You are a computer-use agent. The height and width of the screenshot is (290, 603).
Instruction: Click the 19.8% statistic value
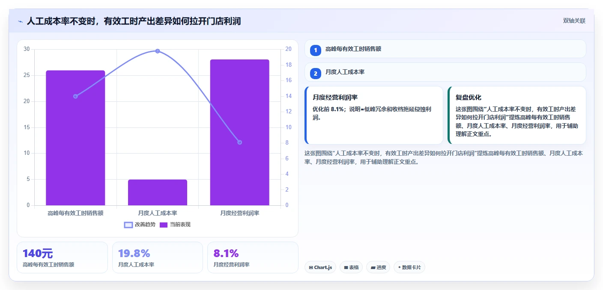tap(134, 253)
